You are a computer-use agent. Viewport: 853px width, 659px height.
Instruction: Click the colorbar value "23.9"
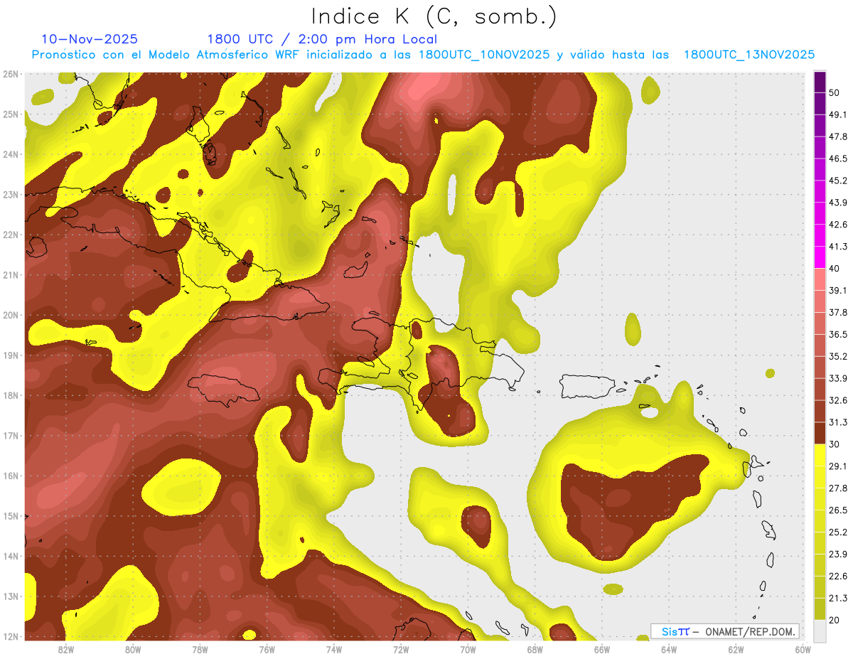click(x=838, y=554)
